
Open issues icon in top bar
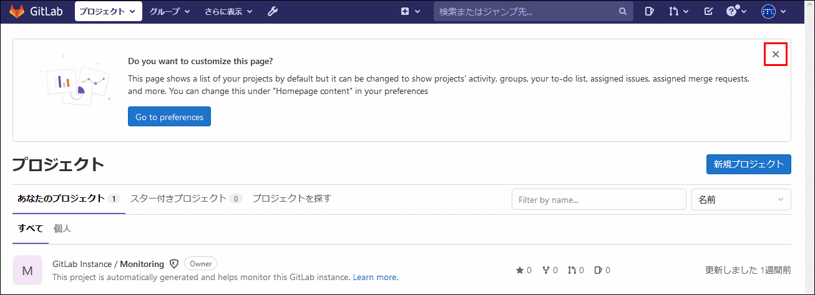coord(649,11)
